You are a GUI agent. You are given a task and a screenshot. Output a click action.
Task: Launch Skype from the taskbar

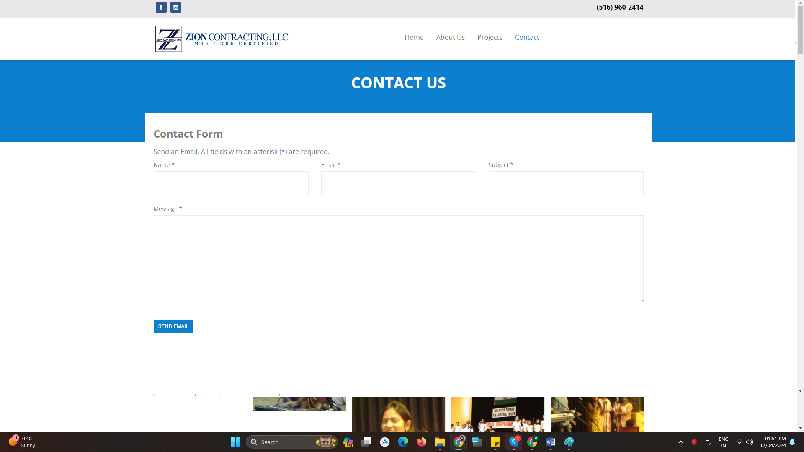pyautogui.click(x=513, y=442)
